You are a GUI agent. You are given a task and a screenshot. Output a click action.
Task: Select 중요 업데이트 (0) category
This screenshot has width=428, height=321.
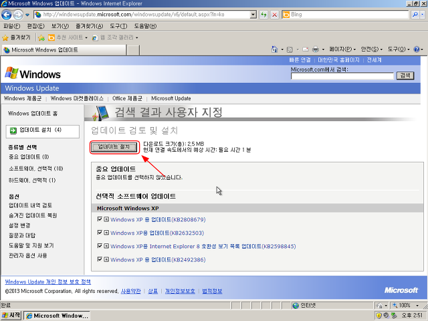(x=29, y=157)
